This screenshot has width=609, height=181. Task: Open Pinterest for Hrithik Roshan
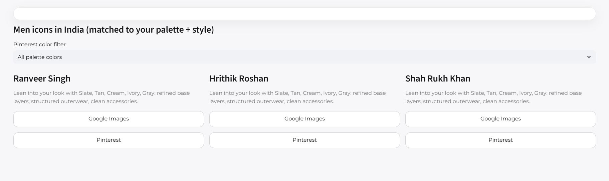[304, 140]
